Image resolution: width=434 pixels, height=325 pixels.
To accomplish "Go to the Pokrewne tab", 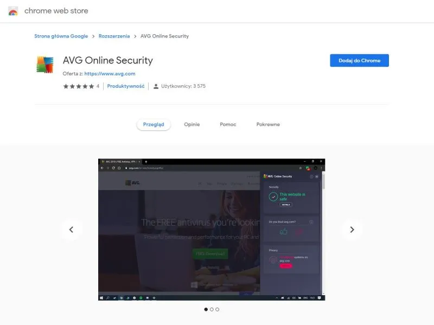I will (x=268, y=124).
